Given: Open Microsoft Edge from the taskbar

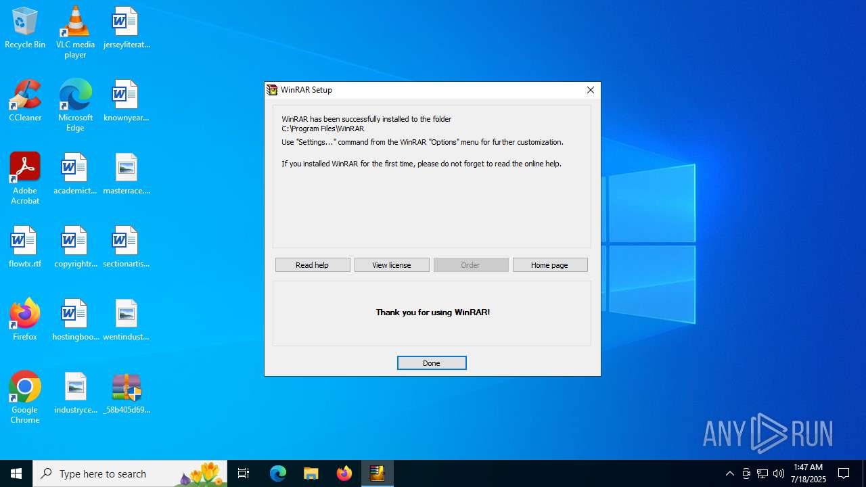Looking at the screenshot, I should pos(278,473).
